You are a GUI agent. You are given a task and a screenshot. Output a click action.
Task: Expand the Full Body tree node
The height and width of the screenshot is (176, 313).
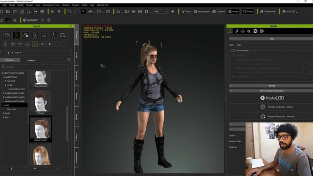coord(5,81)
